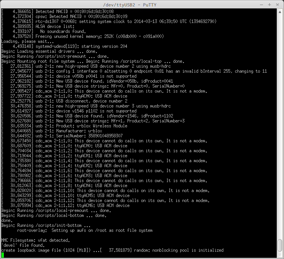The height and width of the screenshot is (259, 284).
Task: Click the 'Loading, please wait...' line
Action: point(27,41)
